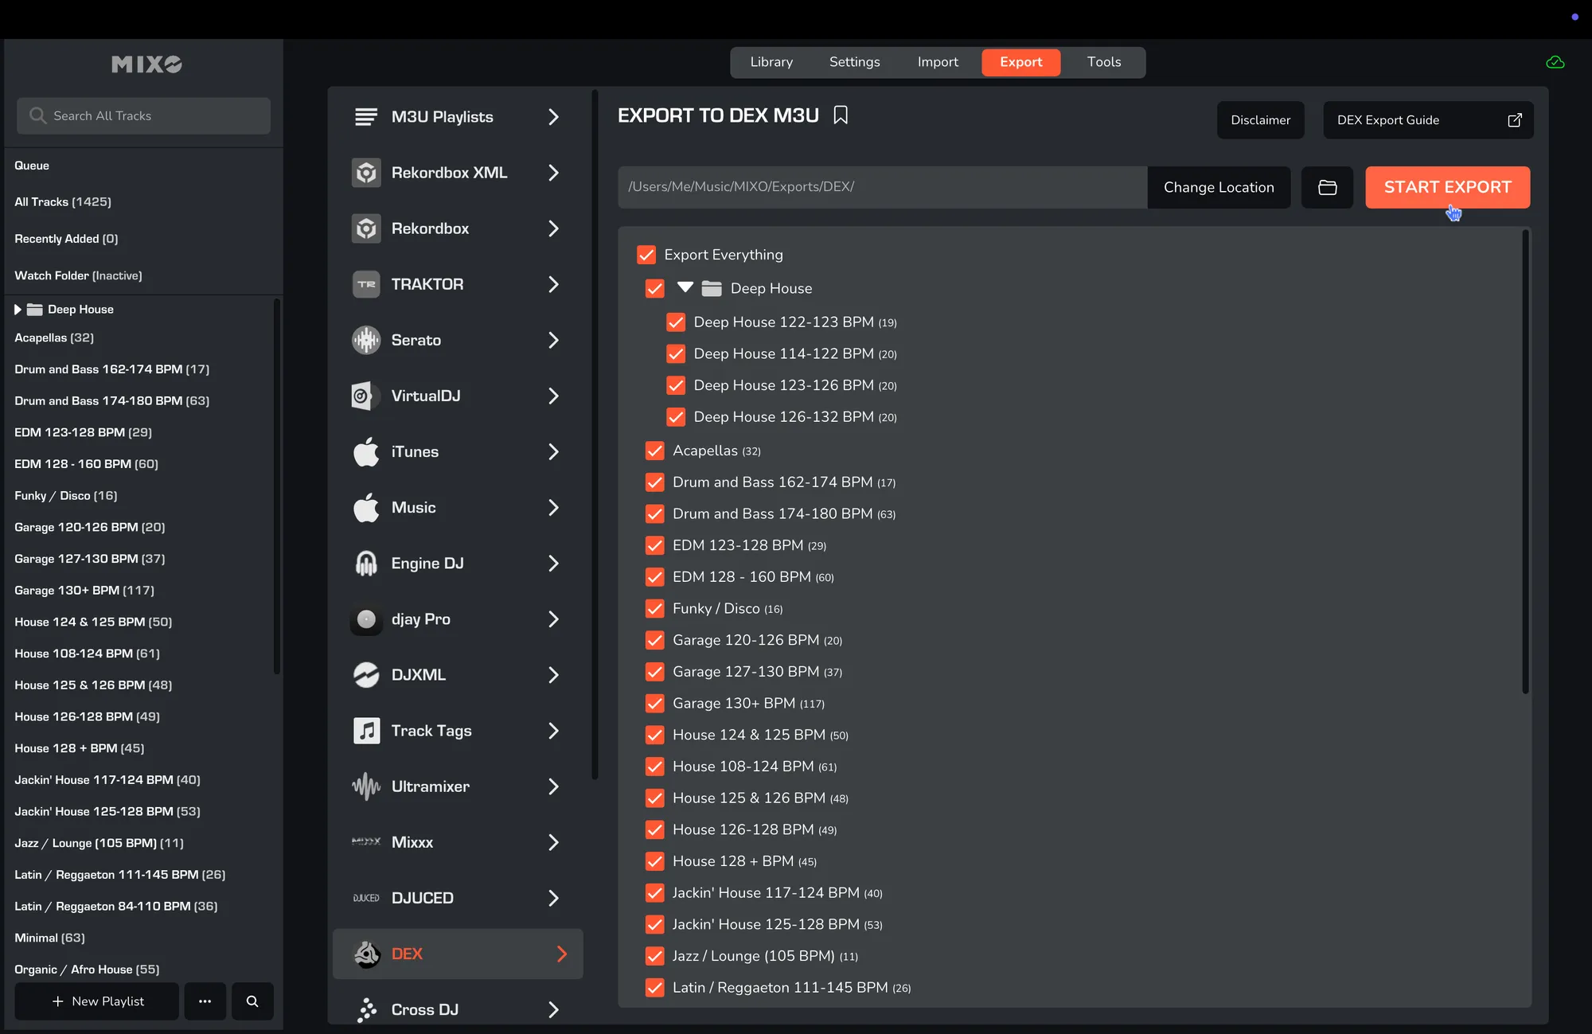This screenshot has width=1592, height=1034.
Task: Open TRAKTOR export via chevron arrow
Action: tap(553, 284)
